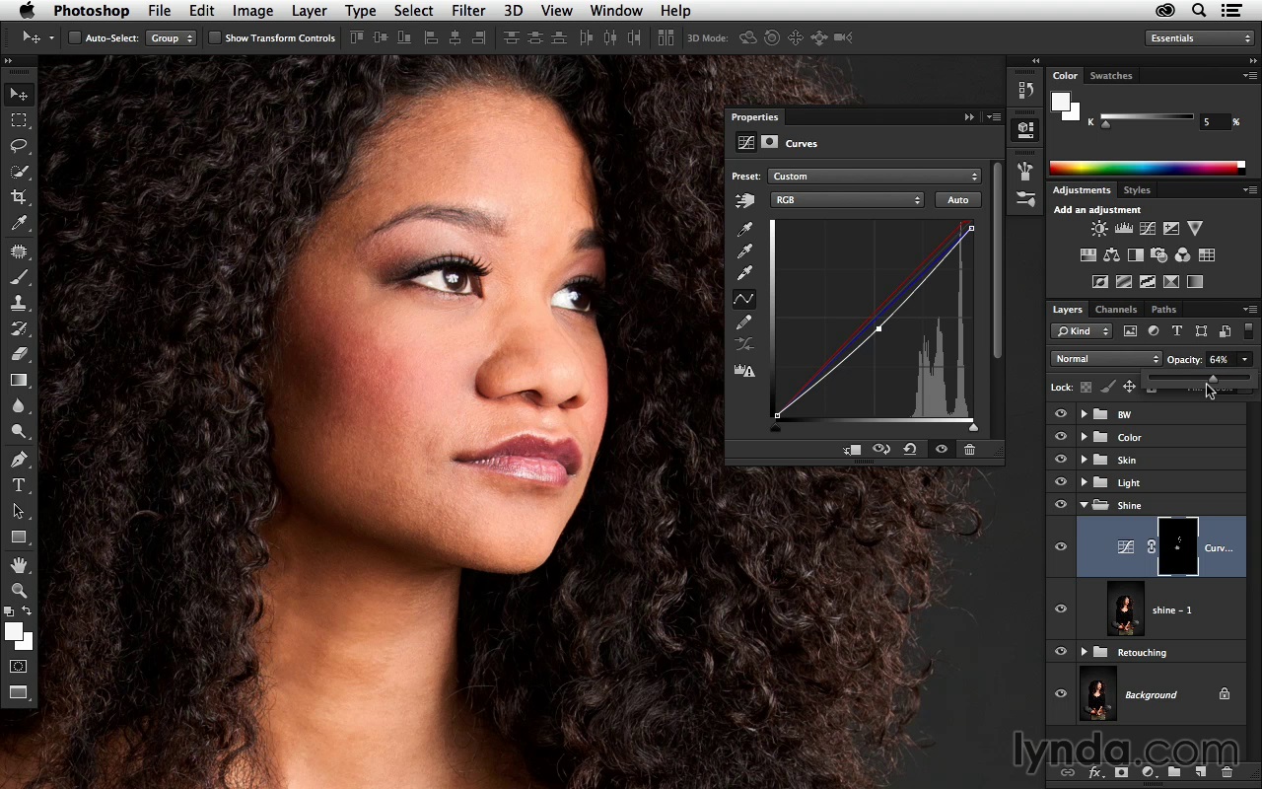Open the Auto-Select Group dropdown
1262x789 pixels.
coord(172,38)
